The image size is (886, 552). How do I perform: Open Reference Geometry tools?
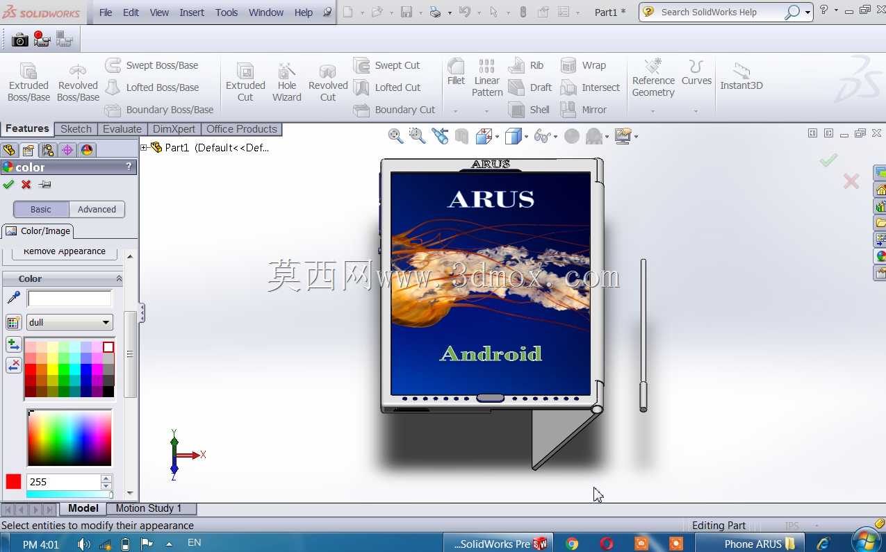pos(653,78)
